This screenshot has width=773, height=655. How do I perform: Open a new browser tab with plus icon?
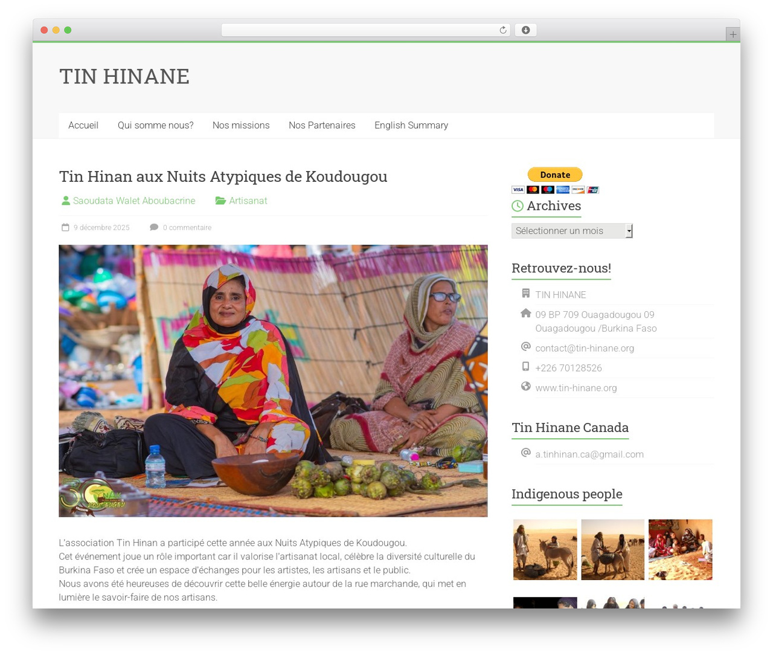[733, 34]
